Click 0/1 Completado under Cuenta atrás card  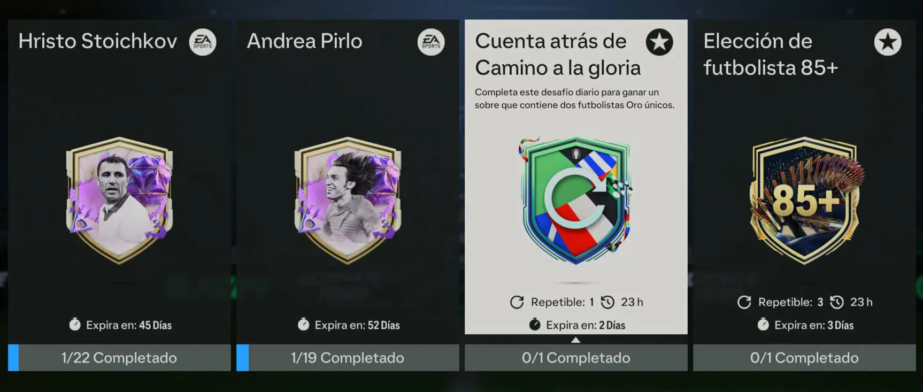(576, 358)
